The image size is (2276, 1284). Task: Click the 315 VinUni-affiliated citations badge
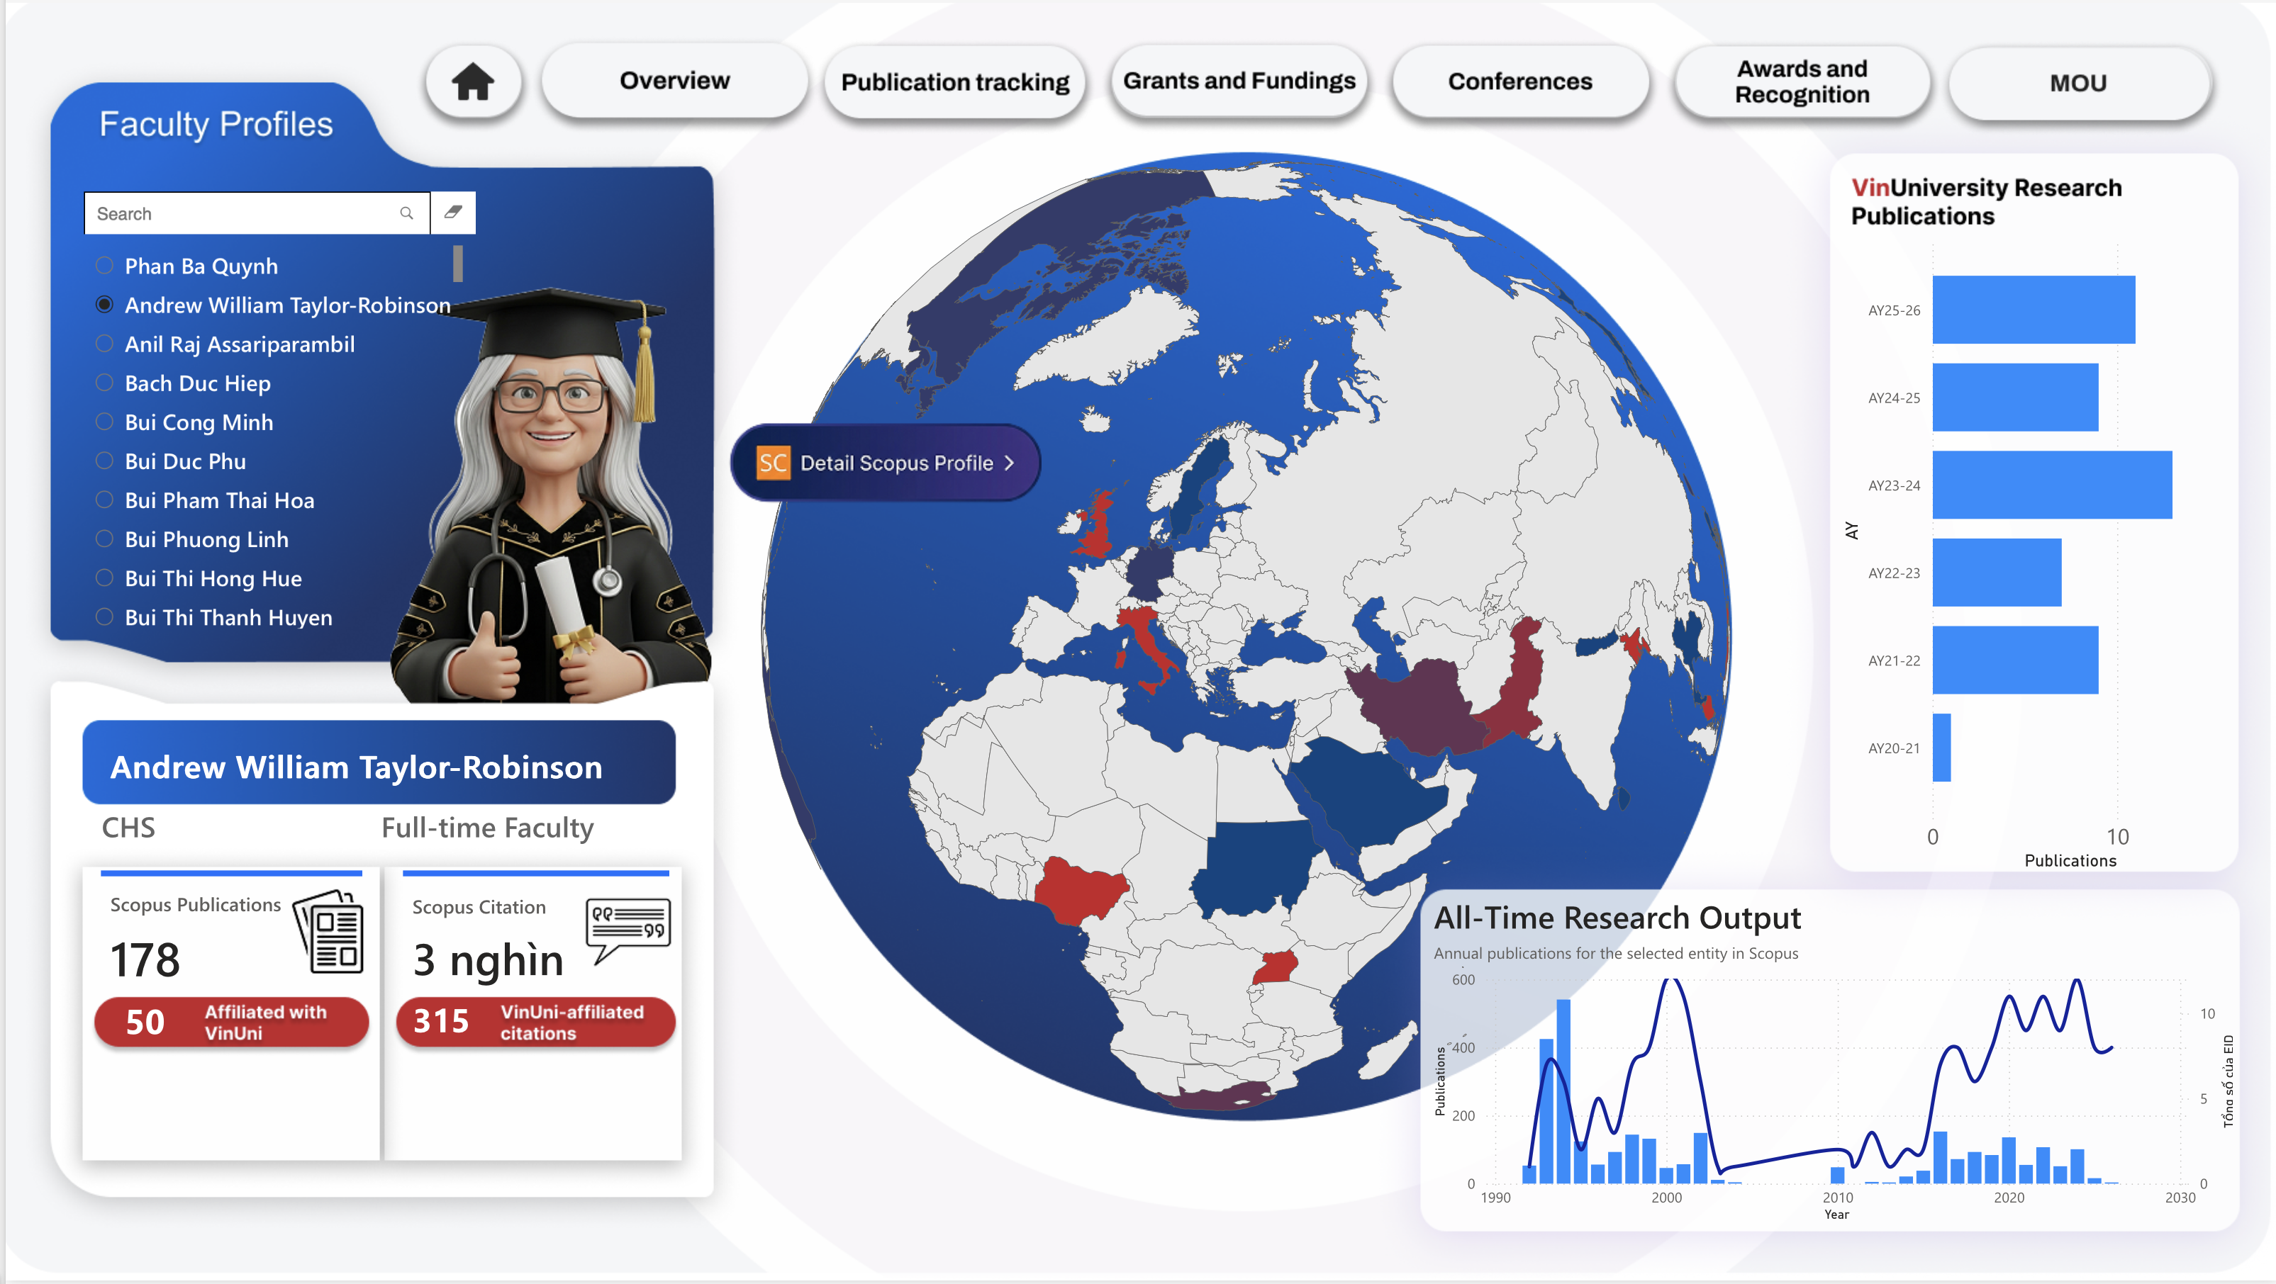click(x=535, y=1022)
